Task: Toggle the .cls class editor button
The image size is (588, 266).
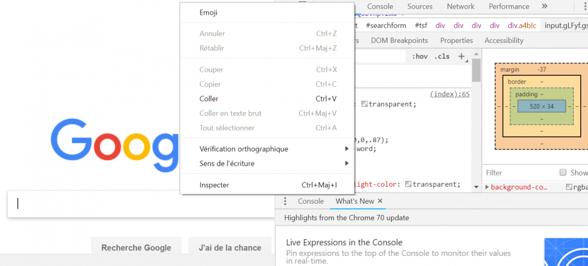Action: click(442, 56)
